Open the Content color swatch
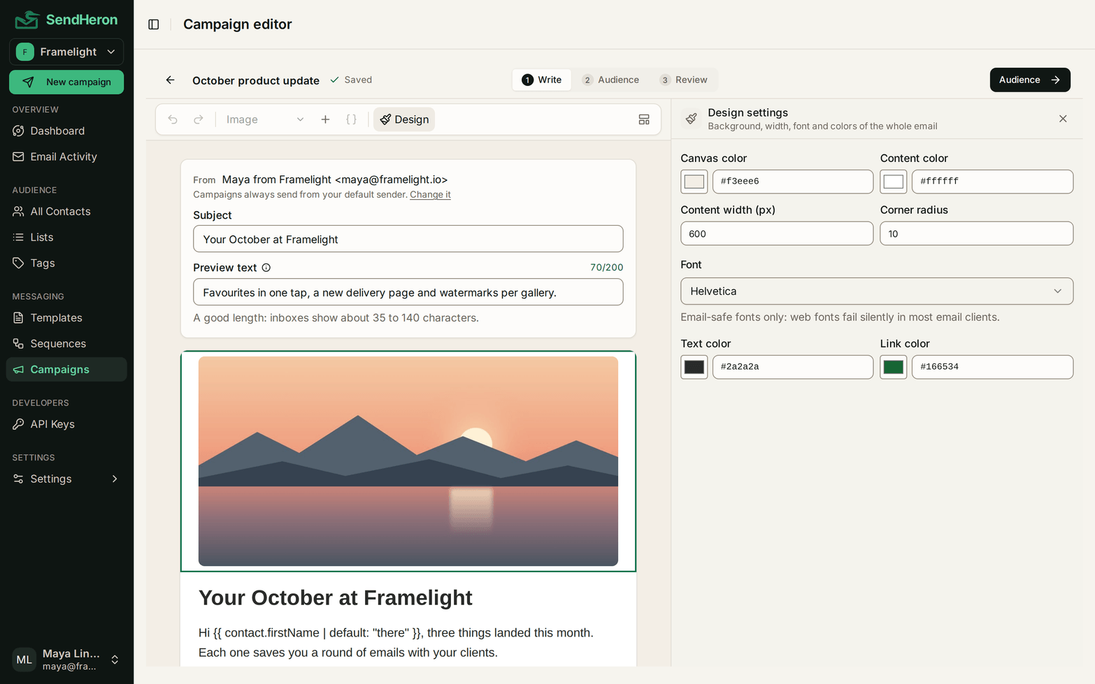1095x684 pixels. click(894, 182)
